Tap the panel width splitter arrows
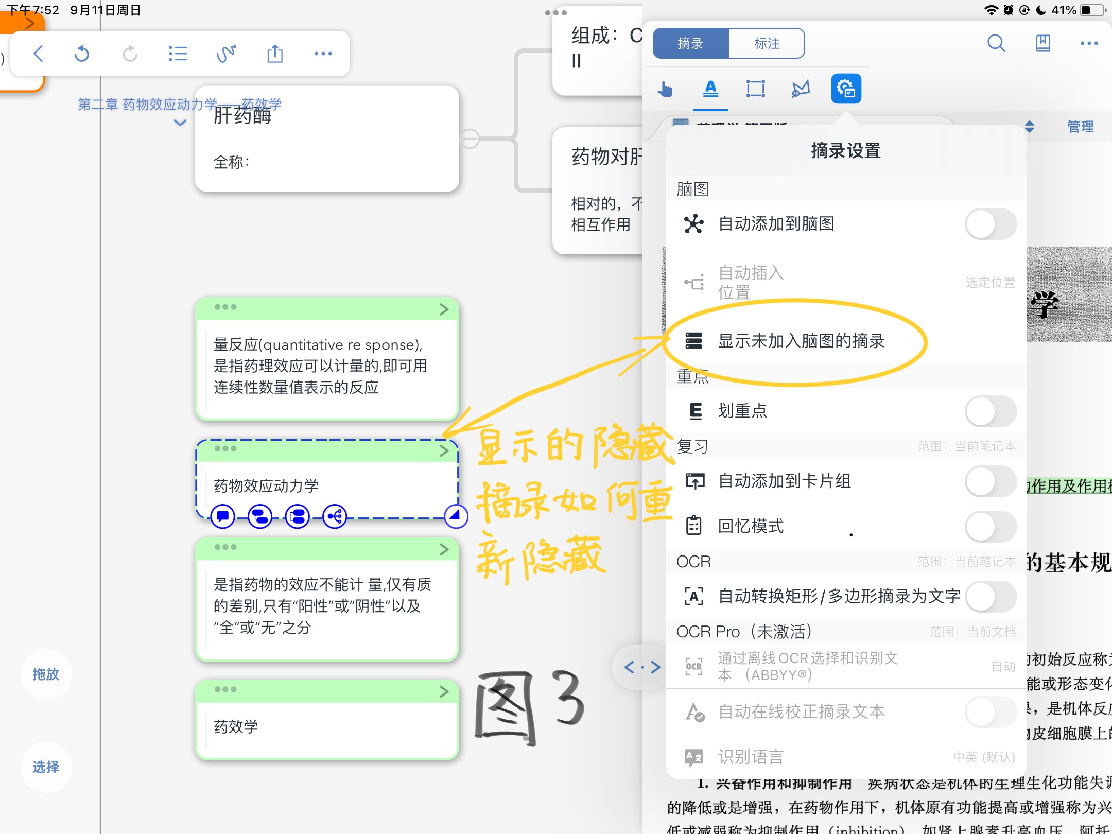The image size is (1112, 834). coord(641,667)
